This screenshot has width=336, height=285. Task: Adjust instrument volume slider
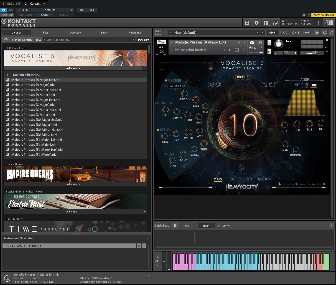click(312, 53)
